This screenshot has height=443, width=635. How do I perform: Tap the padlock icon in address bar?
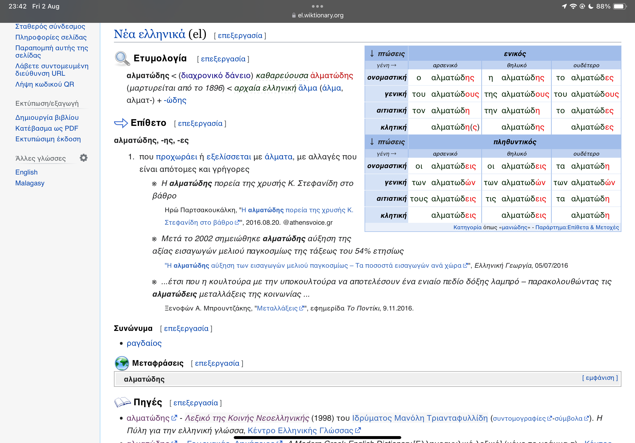294,15
